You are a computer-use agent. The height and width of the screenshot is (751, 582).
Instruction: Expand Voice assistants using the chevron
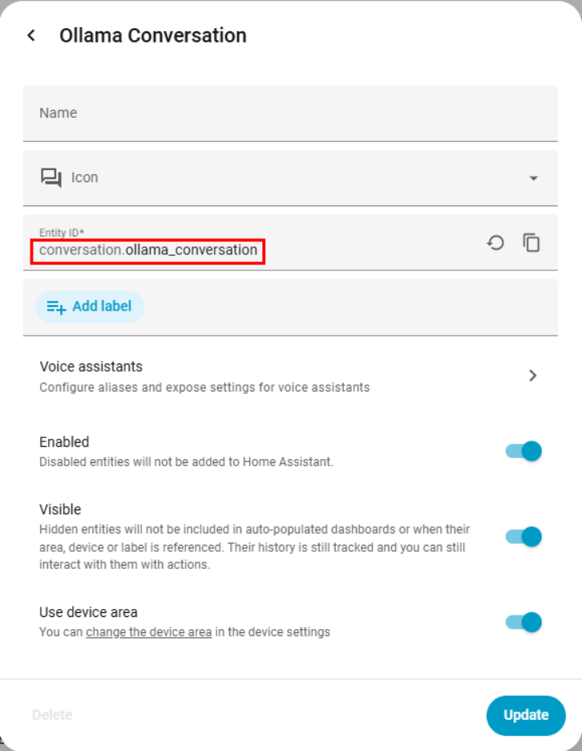tap(533, 375)
